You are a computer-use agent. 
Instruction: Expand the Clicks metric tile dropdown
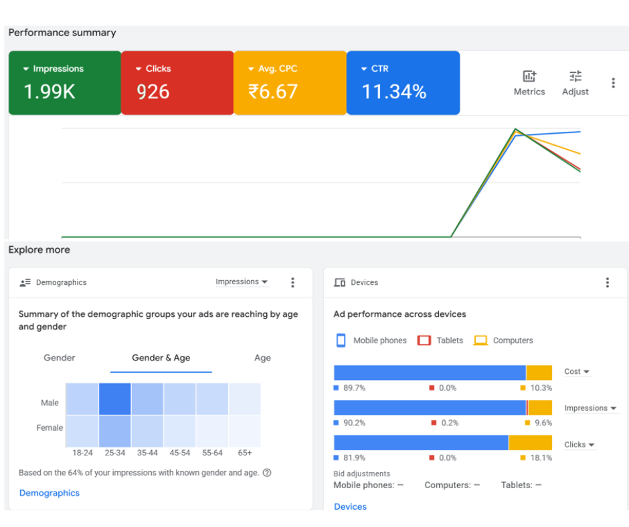point(139,69)
